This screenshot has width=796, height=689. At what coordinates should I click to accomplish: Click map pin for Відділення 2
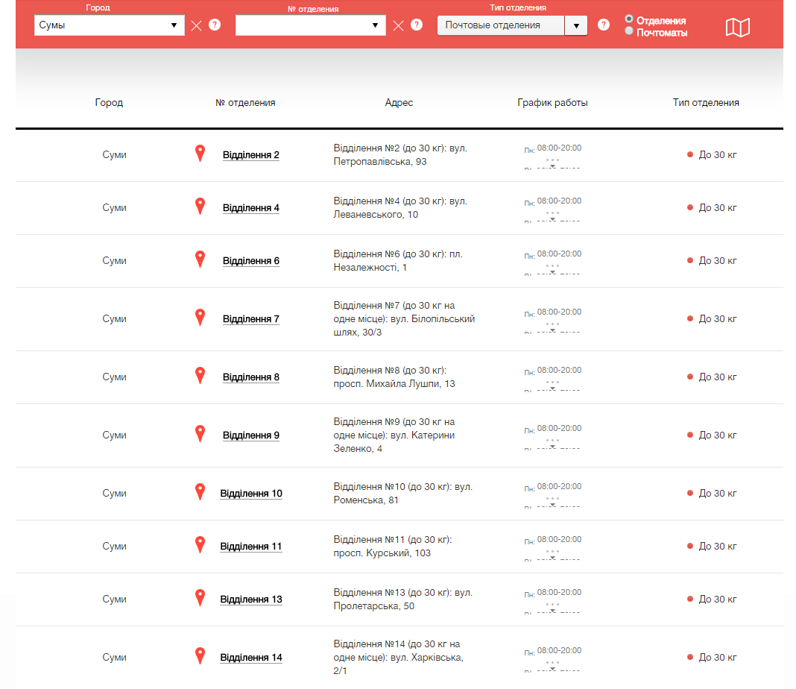[x=200, y=154]
